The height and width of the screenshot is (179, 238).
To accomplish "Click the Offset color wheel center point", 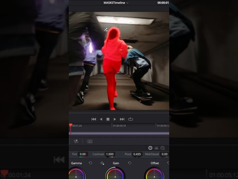I will (154, 177).
